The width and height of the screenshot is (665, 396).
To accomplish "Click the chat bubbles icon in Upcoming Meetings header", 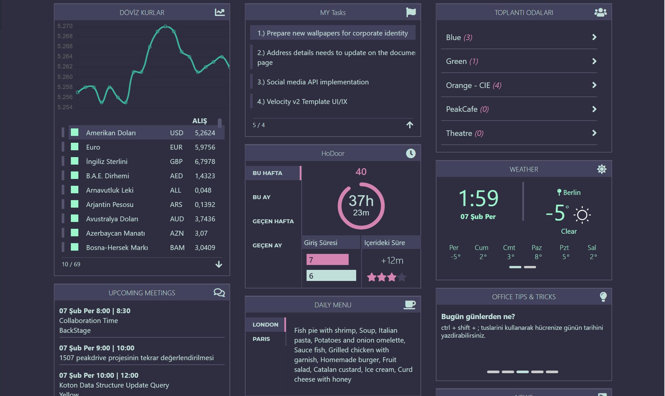I will (x=219, y=292).
